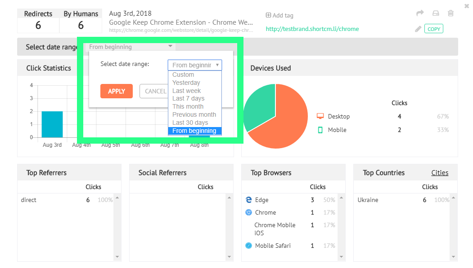Choose Custom from date range list
Viewport: 473px width, 268px height.
pyautogui.click(x=195, y=75)
